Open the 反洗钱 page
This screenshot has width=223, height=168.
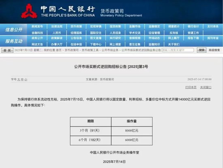pyautogui.click(x=174, y=33)
